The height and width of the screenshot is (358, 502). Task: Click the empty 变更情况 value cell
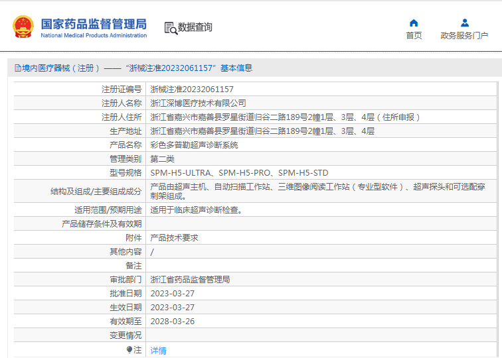[x=319, y=335]
